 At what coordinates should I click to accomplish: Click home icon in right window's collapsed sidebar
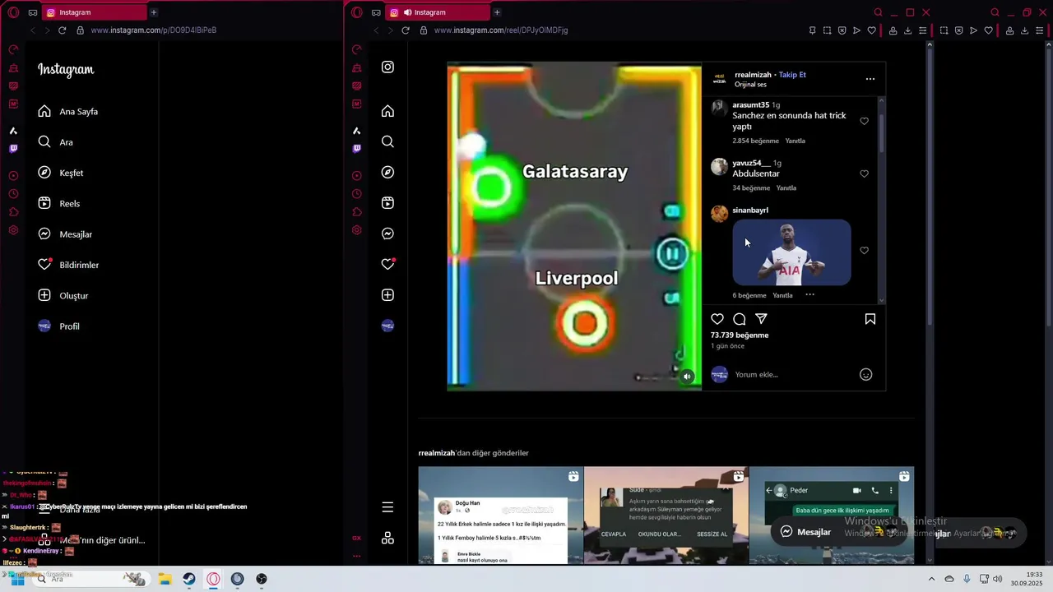tap(387, 111)
